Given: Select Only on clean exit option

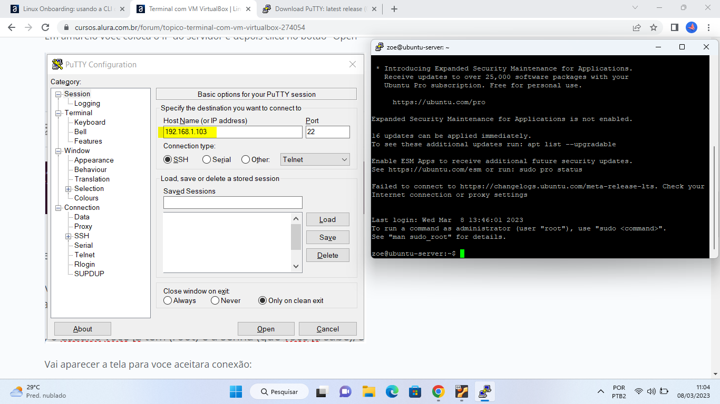Looking at the screenshot, I should click(262, 300).
